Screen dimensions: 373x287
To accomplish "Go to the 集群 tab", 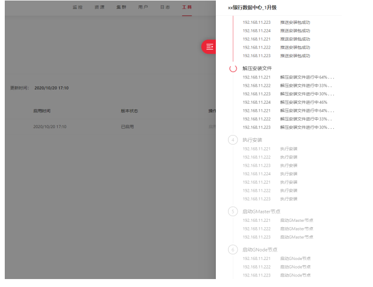I will coord(121,7).
